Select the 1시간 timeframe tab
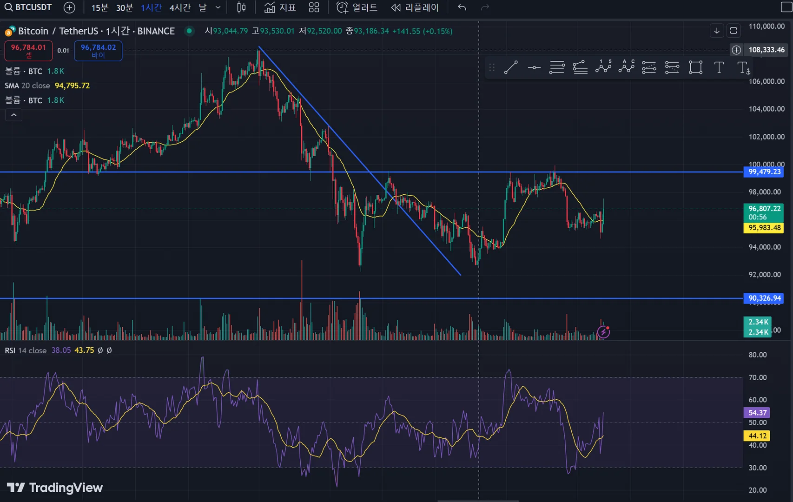The height and width of the screenshot is (502, 793). (x=152, y=7)
